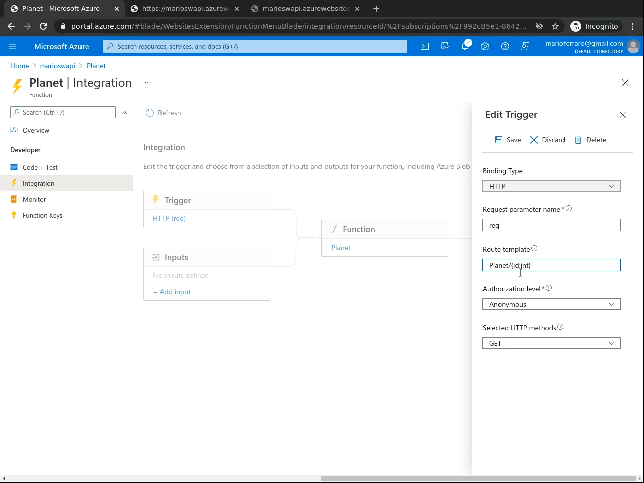Viewport: 644px width, 483px height.
Task: Open the Authorization level Anonymous dropdown
Action: [x=551, y=304]
